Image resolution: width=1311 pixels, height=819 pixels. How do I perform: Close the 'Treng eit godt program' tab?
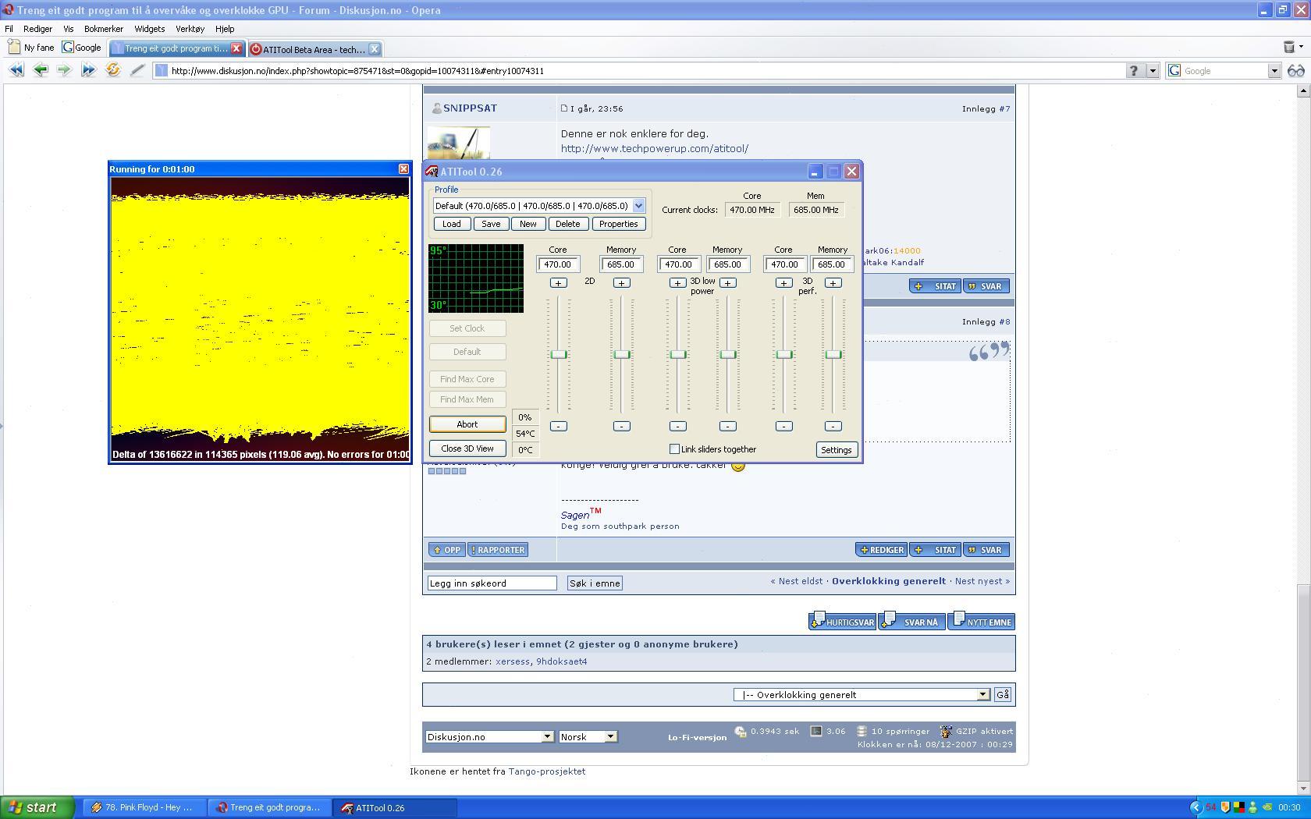tap(236, 48)
